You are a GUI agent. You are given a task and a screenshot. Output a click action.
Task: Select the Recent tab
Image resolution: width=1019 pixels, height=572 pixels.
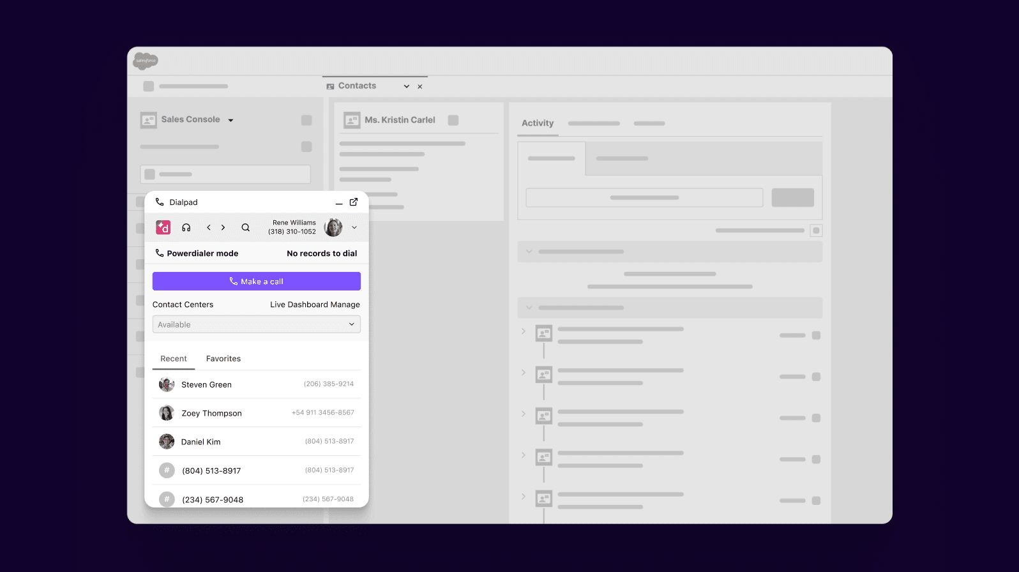click(174, 359)
